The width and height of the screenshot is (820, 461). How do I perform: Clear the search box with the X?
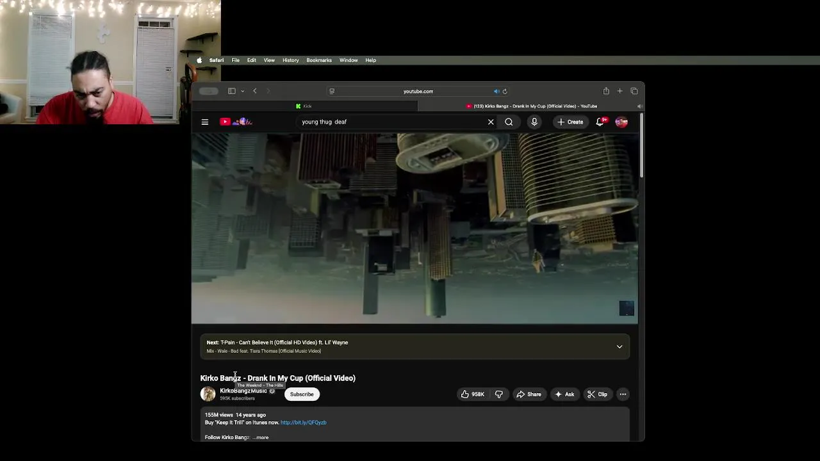click(x=491, y=122)
